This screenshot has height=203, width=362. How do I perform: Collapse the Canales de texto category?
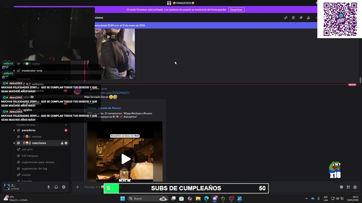pyautogui.click(x=27, y=125)
